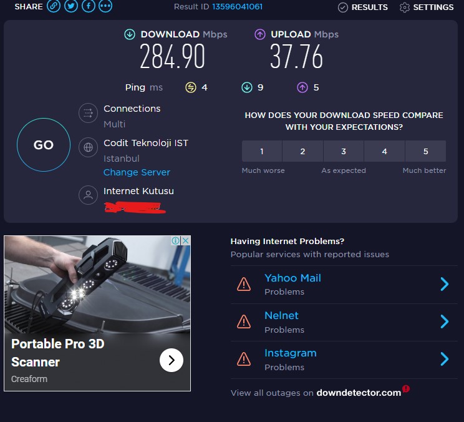This screenshot has width=464, height=422.
Task: Click the ad's white arrow button
Action: coord(172,360)
